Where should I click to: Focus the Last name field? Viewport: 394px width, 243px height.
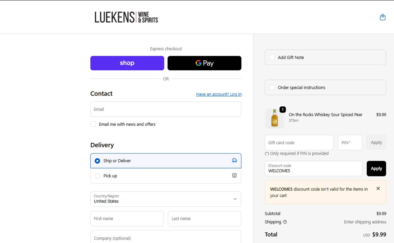tap(204, 219)
